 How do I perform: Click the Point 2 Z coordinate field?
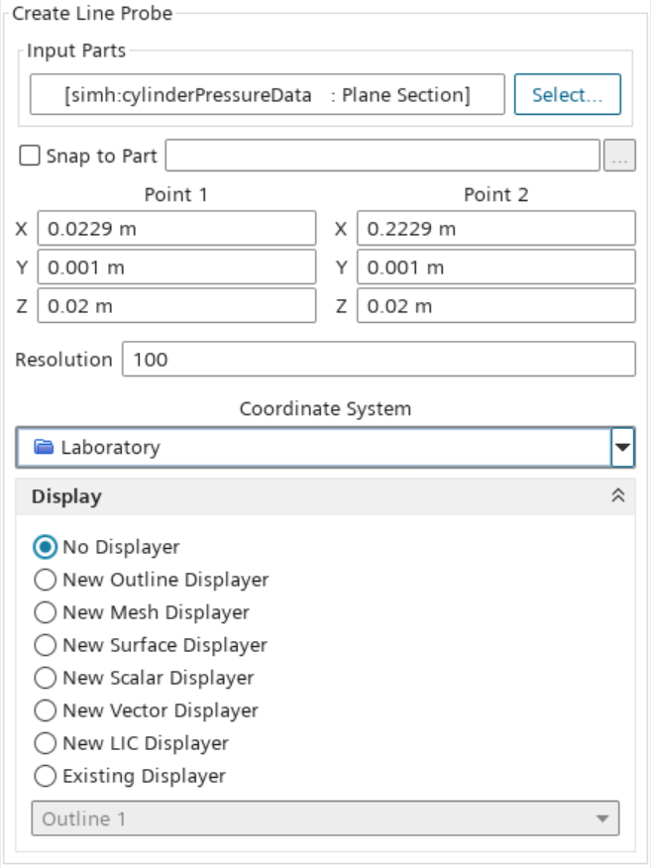click(495, 306)
